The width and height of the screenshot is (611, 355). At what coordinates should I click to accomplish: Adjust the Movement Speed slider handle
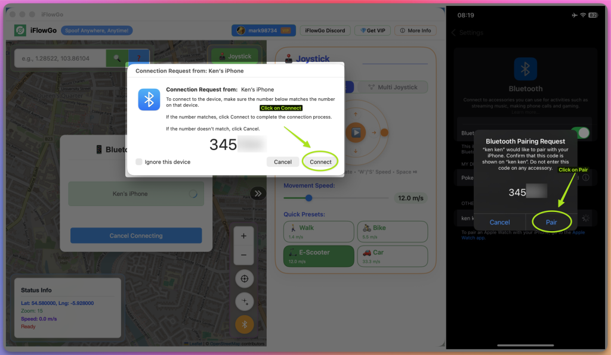(308, 198)
